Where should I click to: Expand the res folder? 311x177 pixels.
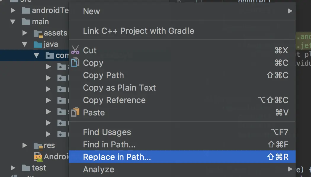pos(25,145)
